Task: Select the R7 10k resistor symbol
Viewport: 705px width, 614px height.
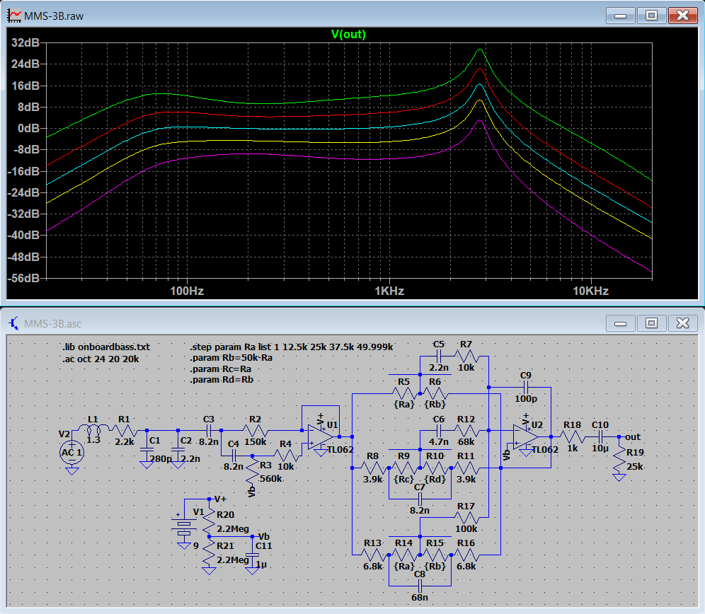Action: [x=466, y=357]
